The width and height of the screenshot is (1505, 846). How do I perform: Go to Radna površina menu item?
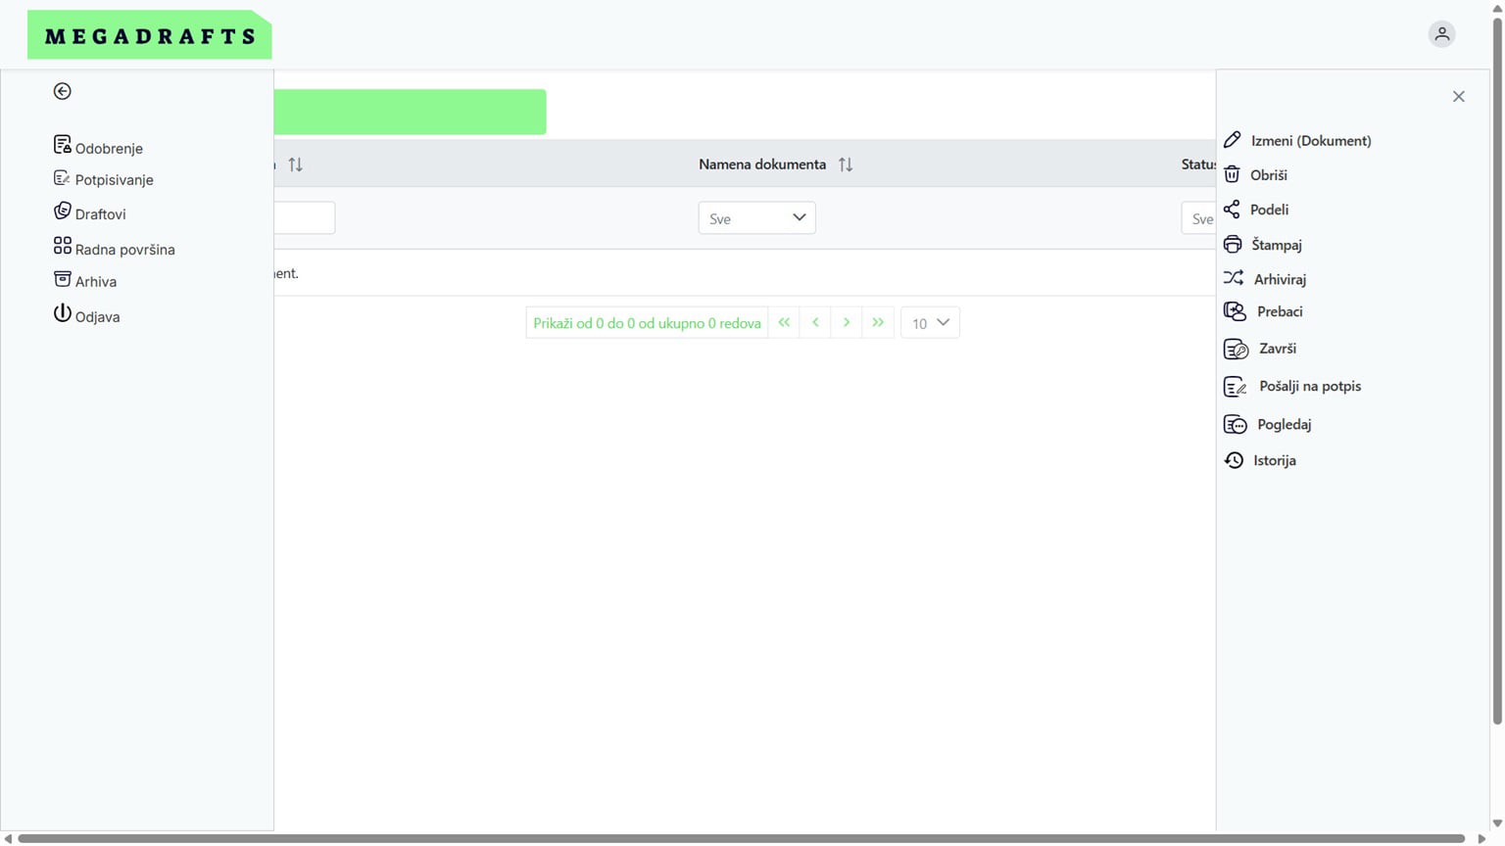(x=124, y=250)
